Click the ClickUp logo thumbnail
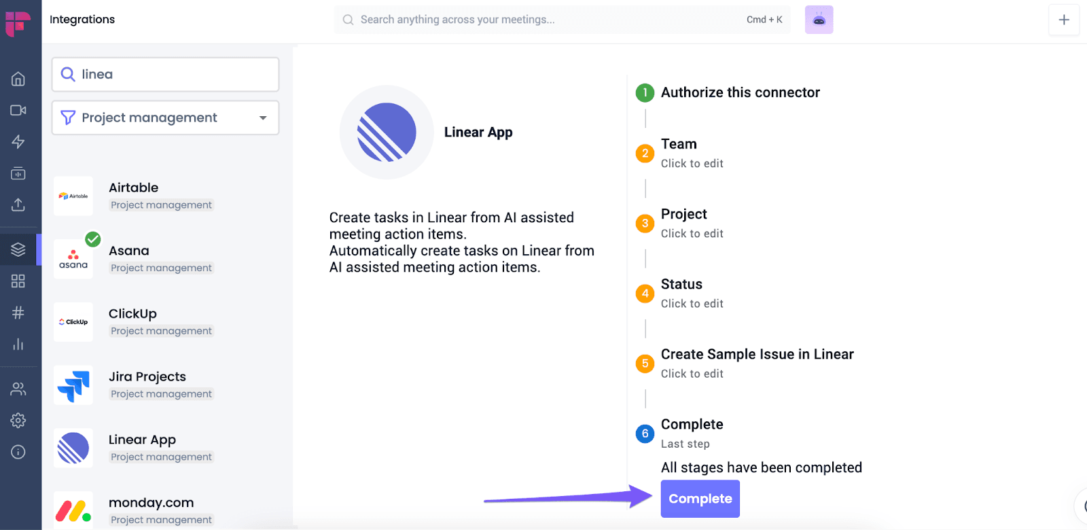The height and width of the screenshot is (530, 1087). click(x=73, y=322)
